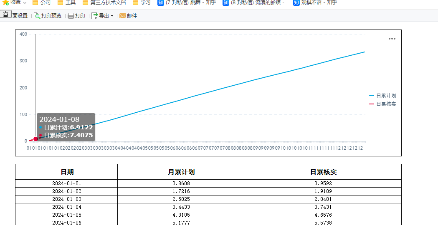
Task: Click the red data point marker on chart
Action: pyautogui.click(x=35, y=139)
